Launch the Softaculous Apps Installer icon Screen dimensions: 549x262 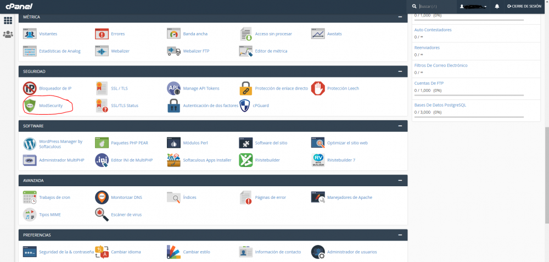point(173,160)
